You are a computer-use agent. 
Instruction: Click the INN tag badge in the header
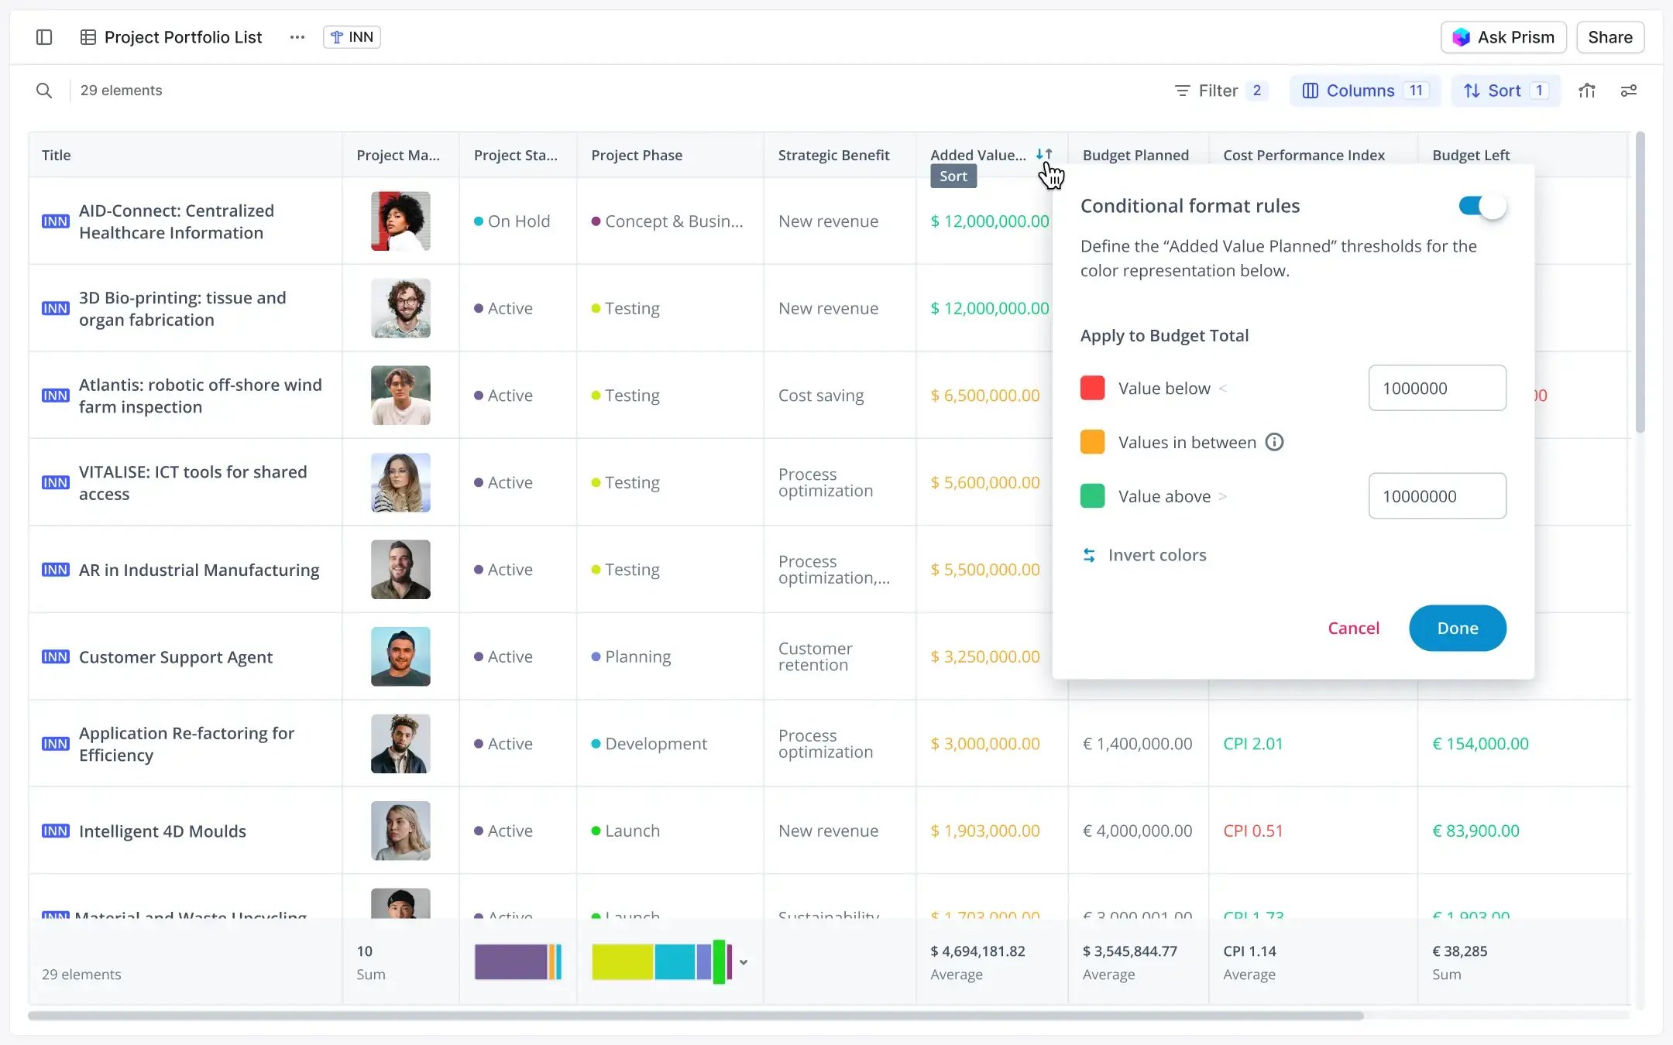(352, 36)
